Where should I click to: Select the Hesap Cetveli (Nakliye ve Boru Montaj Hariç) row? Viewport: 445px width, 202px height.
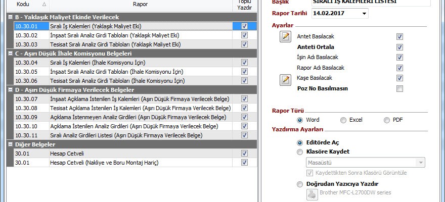click(104, 163)
